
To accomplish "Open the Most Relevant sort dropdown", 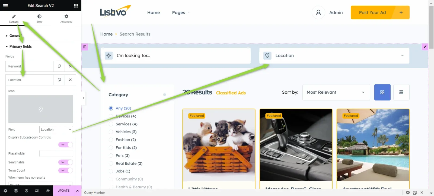I will click(x=336, y=92).
